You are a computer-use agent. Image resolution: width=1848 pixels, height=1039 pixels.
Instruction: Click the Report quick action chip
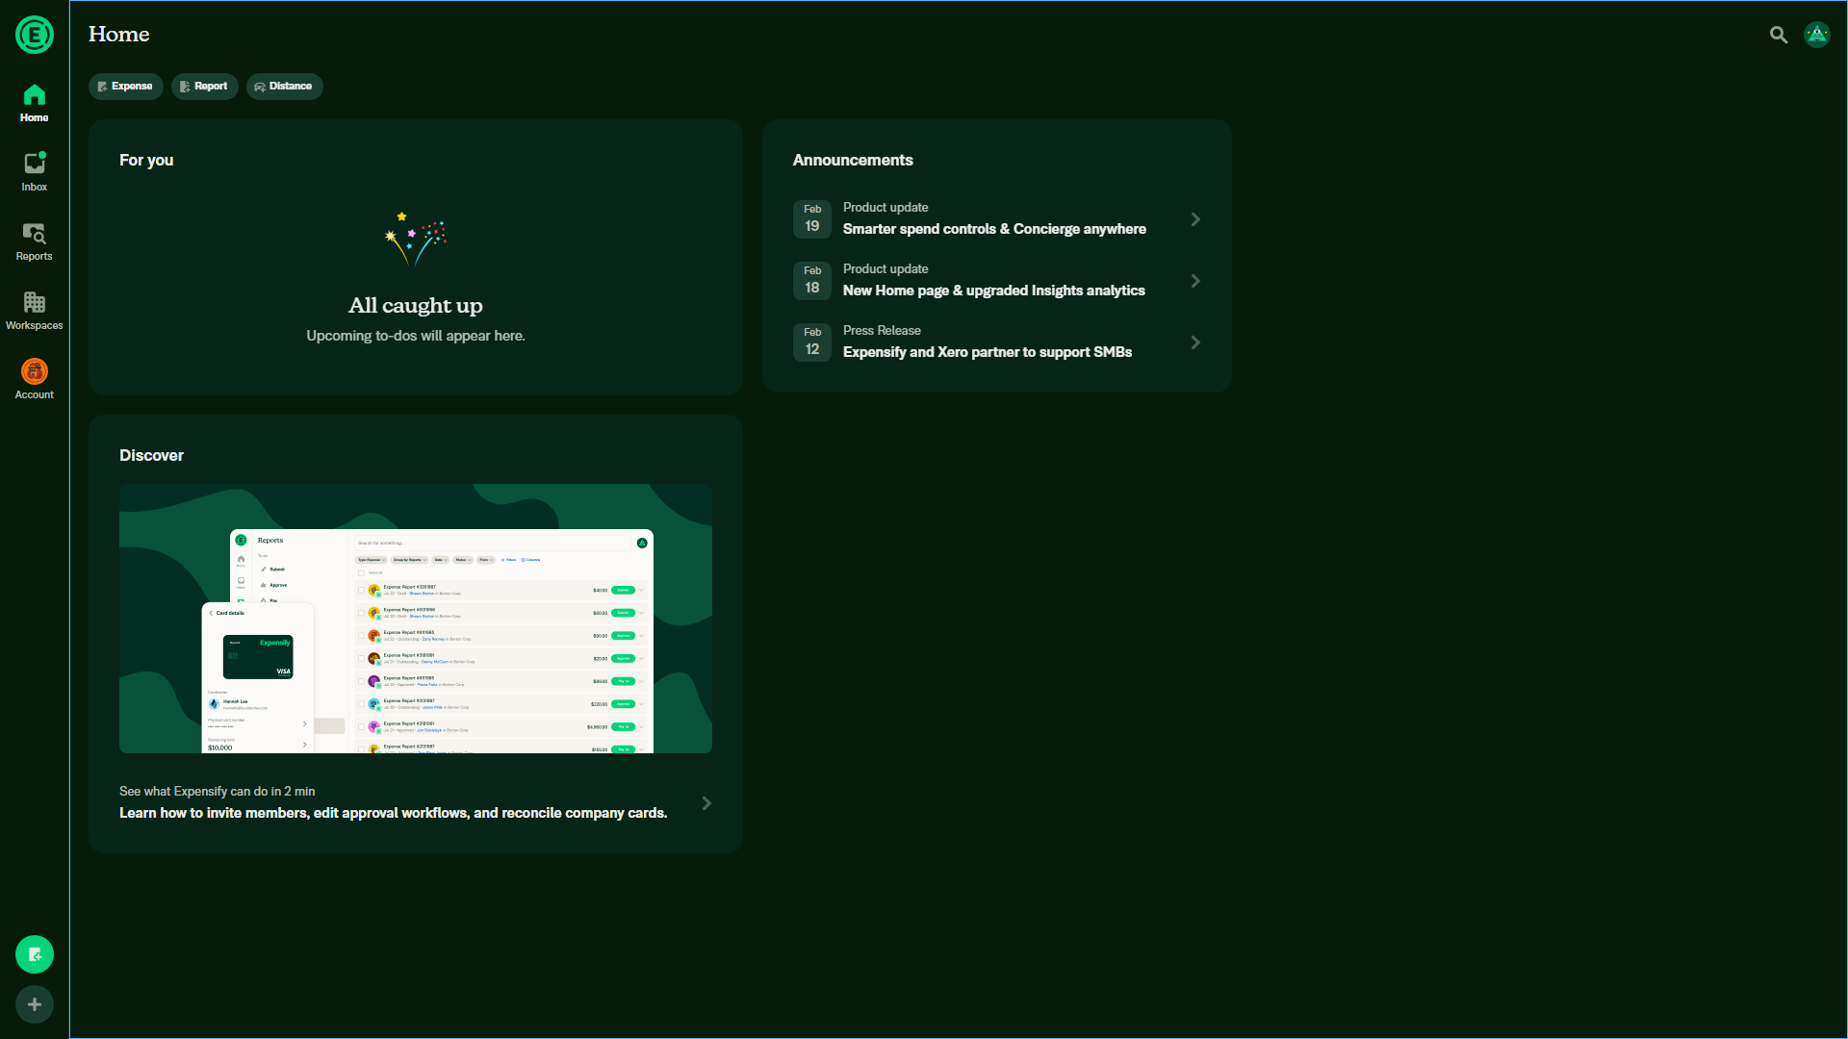click(x=205, y=87)
